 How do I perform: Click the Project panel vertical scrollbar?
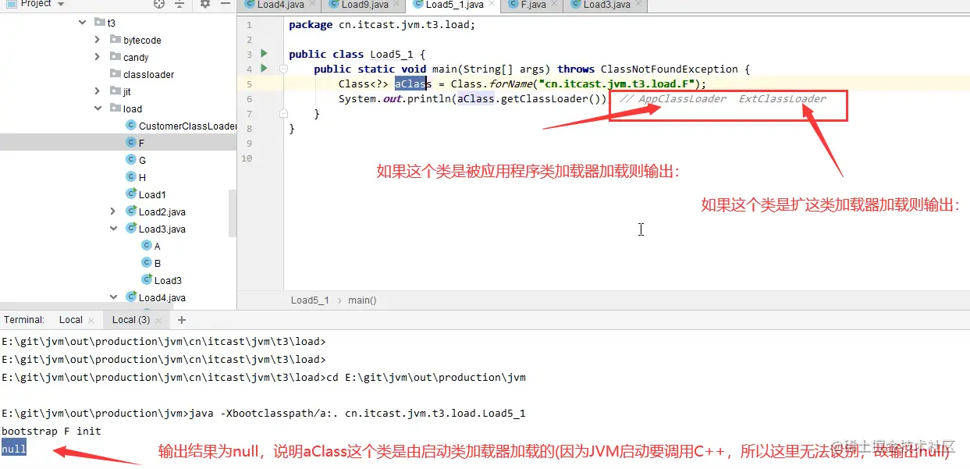point(232,213)
